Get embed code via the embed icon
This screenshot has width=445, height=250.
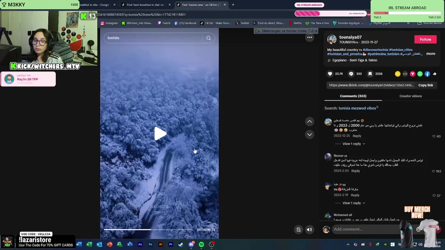(405, 74)
